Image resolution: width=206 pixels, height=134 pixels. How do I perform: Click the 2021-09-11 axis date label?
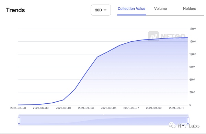coord(176,108)
